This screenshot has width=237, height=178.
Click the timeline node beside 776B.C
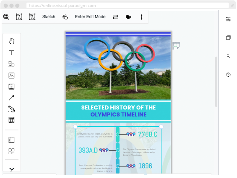118,134
